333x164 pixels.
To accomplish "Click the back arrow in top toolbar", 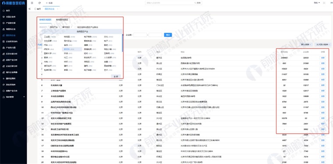I will click(x=49, y=3).
